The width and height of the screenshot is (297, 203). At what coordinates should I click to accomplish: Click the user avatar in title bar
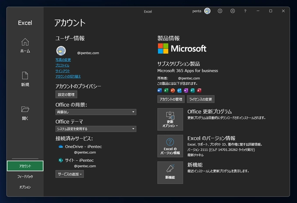click(x=207, y=11)
